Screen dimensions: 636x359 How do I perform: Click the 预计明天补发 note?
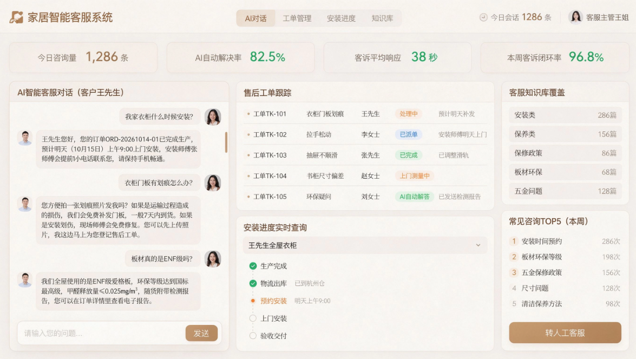pyautogui.click(x=457, y=114)
